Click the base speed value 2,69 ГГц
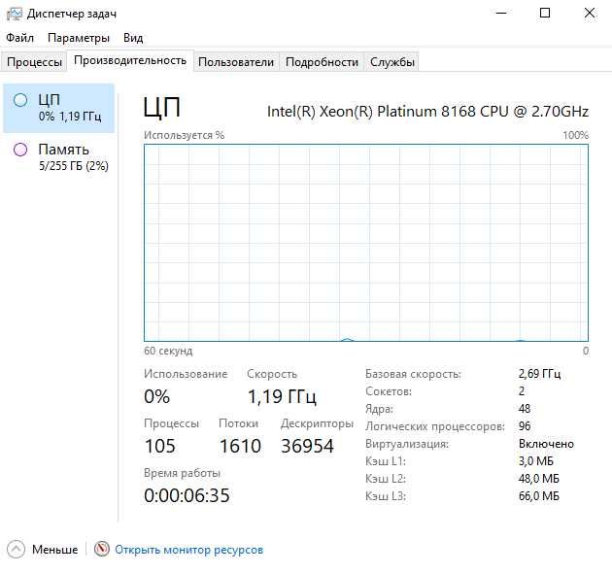Image resolution: width=612 pixels, height=573 pixels. coord(539,374)
